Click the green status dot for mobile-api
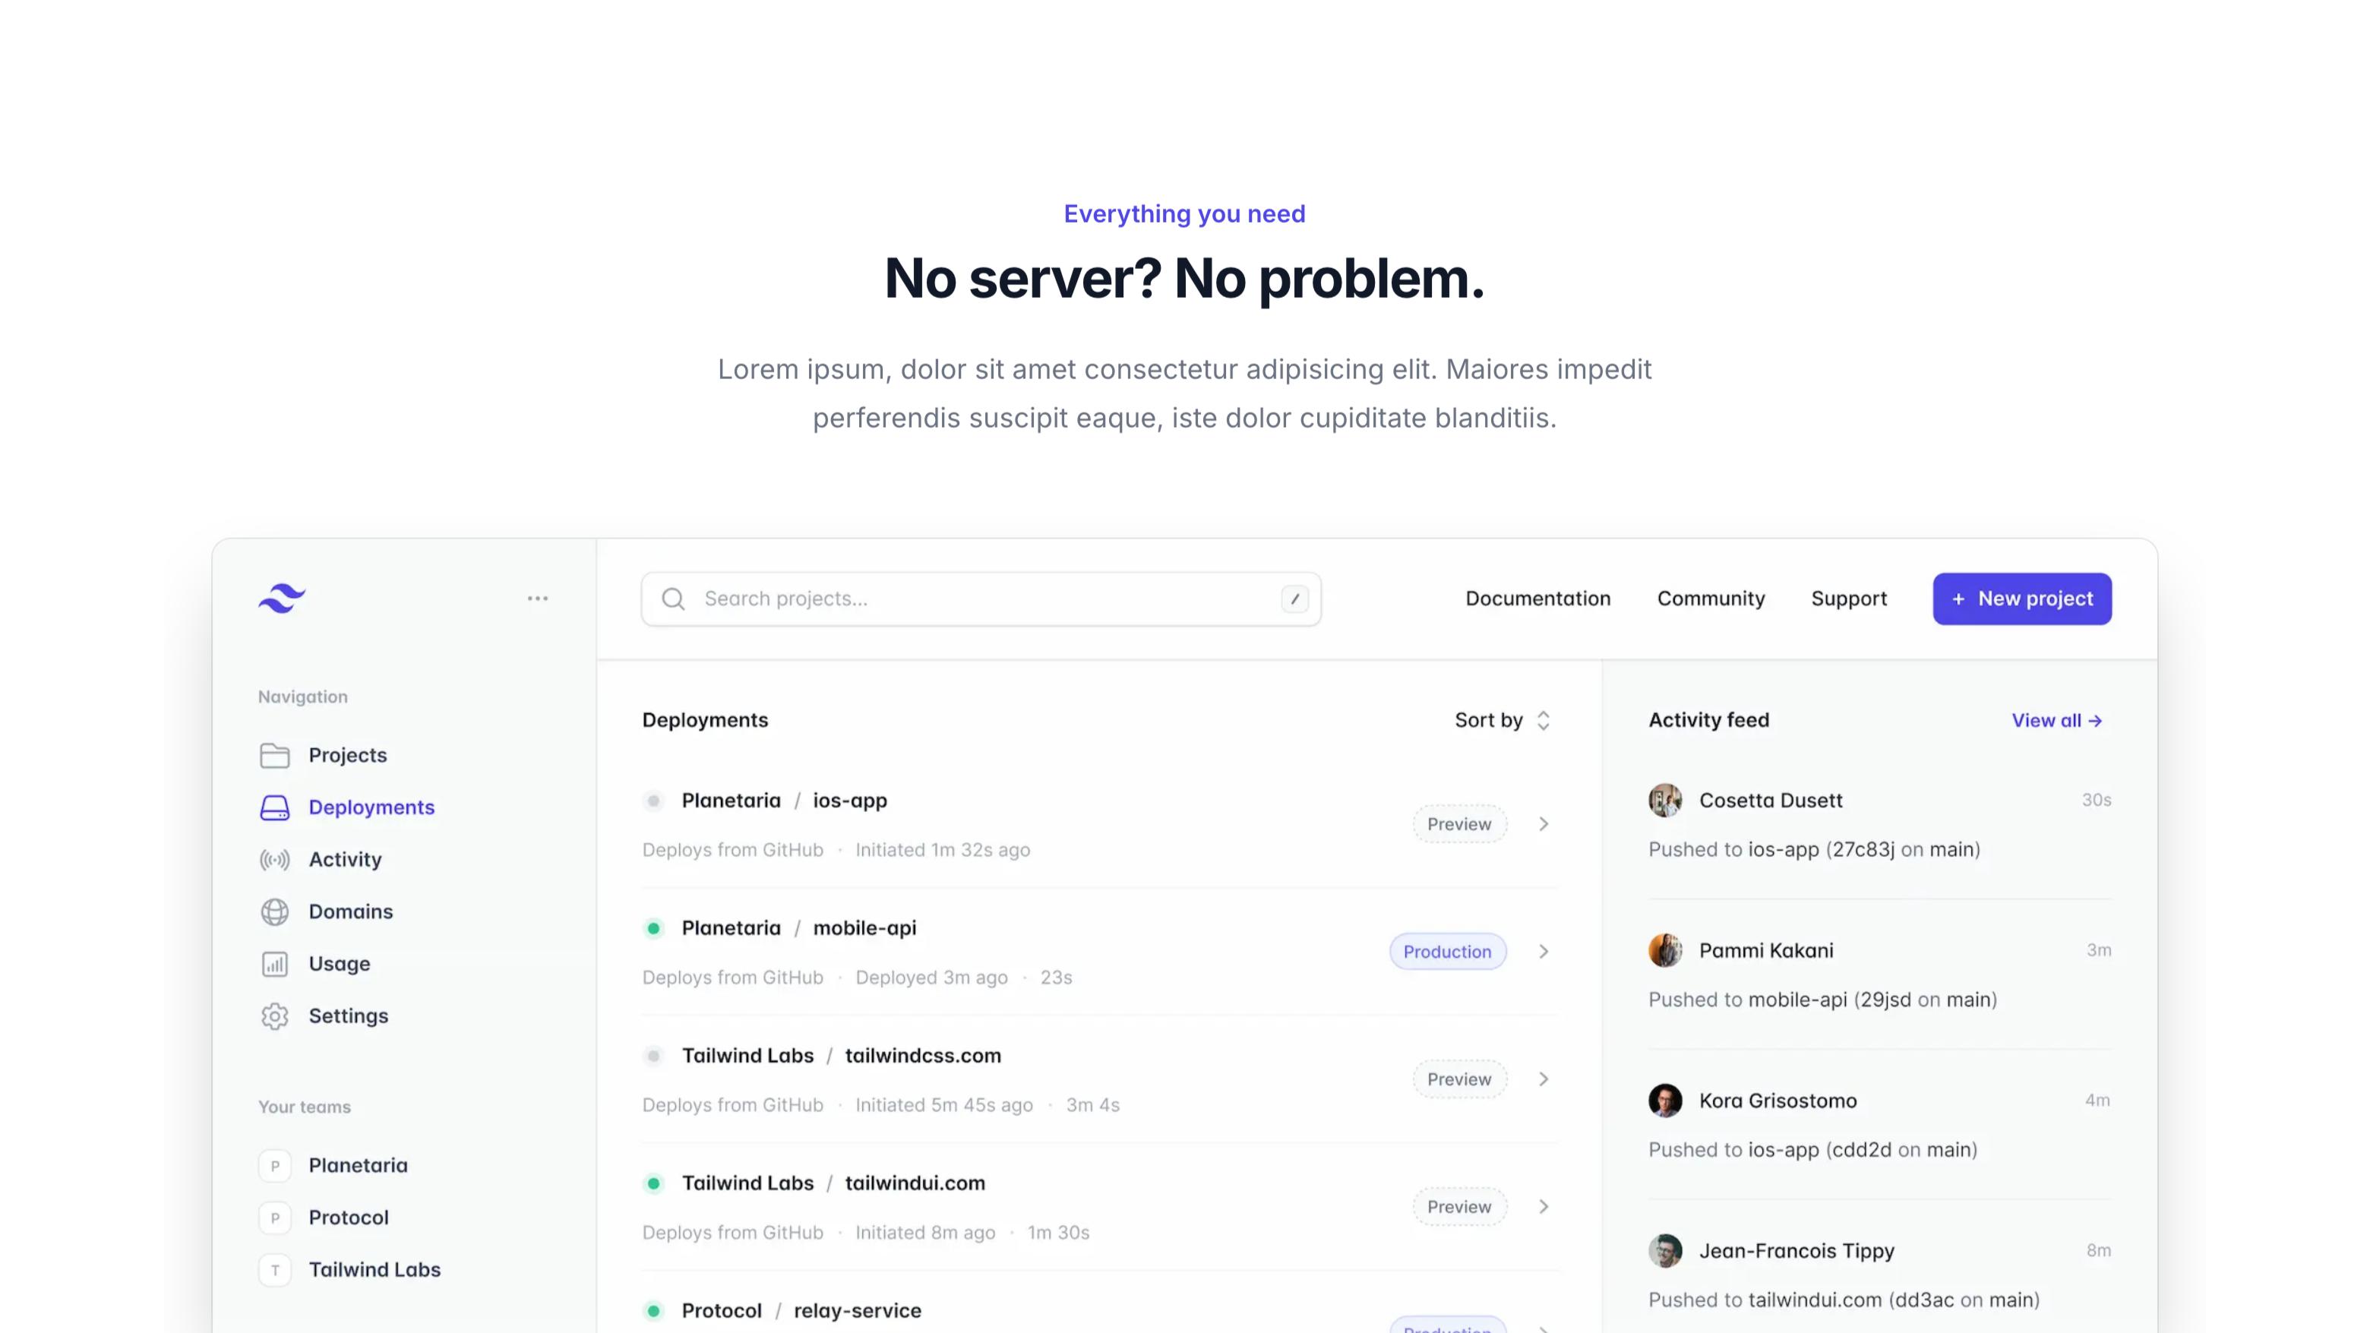This screenshot has width=2370, height=1333. (653, 928)
